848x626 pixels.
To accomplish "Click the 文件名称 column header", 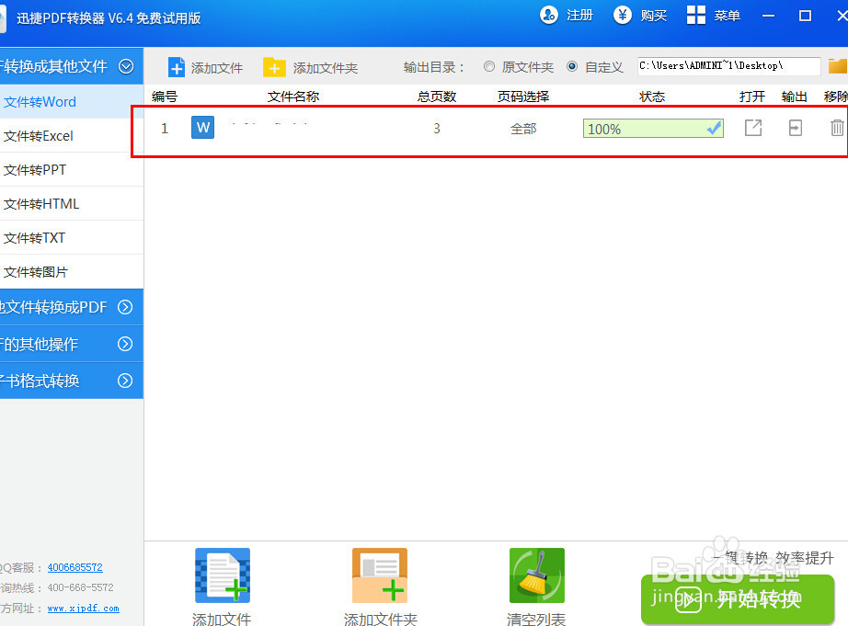I will pyautogui.click(x=293, y=97).
